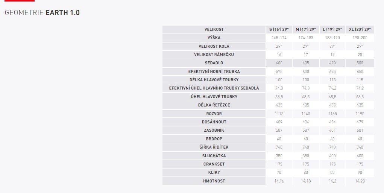This screenshot has width=384, height=193.
Task: Click the height value 165-174
Action: [x=279, y=38]
